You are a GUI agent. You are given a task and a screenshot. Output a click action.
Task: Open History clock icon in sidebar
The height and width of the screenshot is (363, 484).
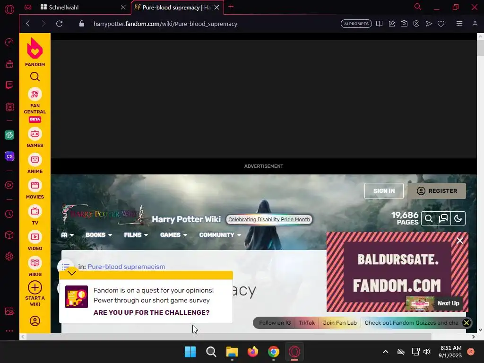point(9,214)
